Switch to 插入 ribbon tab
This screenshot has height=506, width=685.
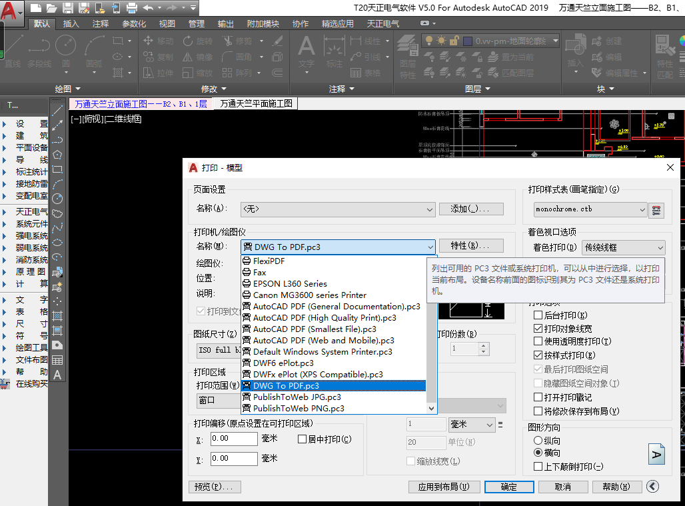point(71,23)
